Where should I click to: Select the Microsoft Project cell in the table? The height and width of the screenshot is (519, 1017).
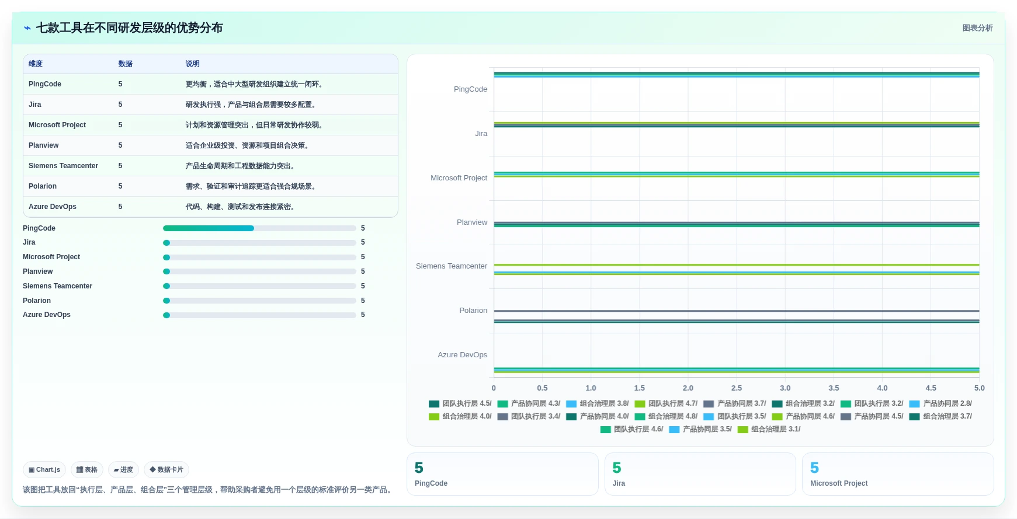coord(57,125)
